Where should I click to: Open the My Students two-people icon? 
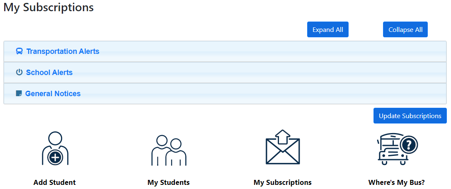point(169,150)
